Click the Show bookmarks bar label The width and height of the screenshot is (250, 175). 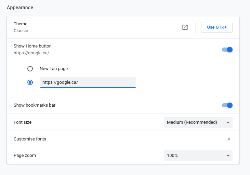(35, 105)
